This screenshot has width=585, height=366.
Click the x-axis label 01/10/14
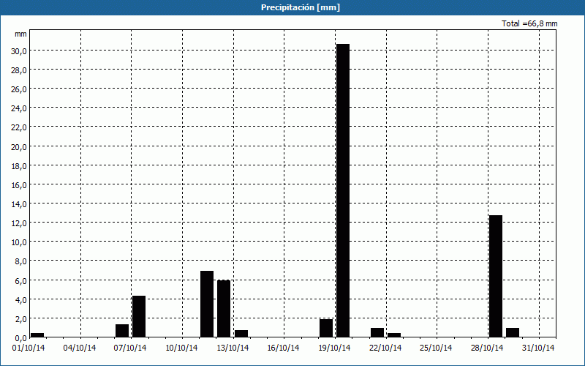(x=29, y=348)
